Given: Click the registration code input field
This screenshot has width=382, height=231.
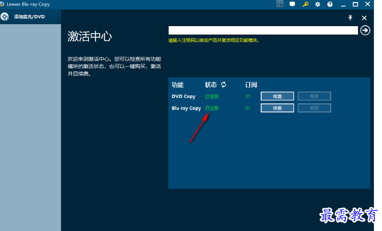Looking at the screenshot, I should 263,31.
